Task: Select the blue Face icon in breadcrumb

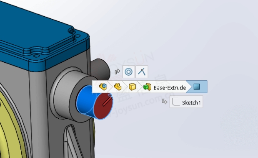Action: pos(197,87)
